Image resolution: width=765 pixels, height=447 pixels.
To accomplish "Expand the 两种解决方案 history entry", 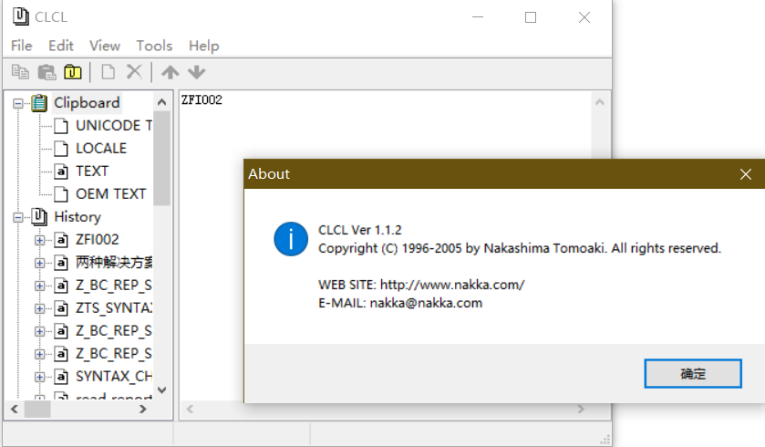I will (x=39, y=263).
